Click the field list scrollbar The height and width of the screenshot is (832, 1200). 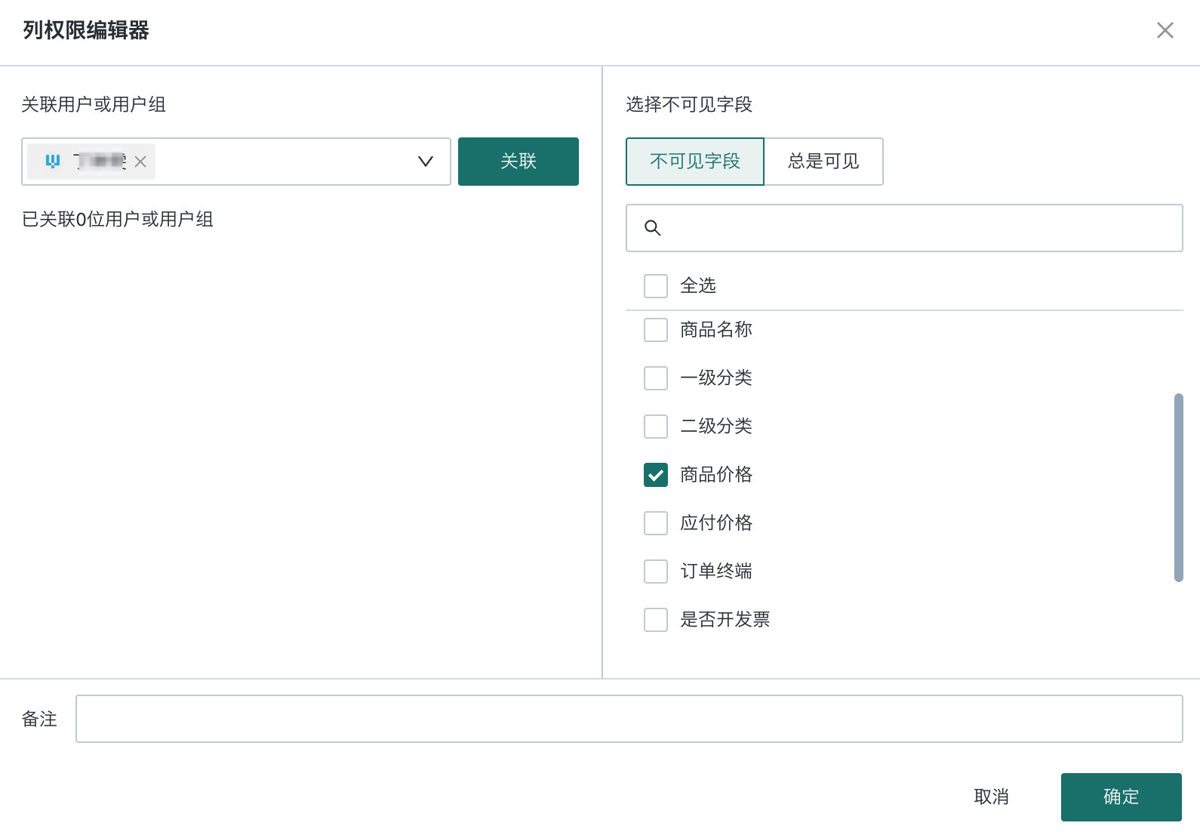tap(1178, 488)
